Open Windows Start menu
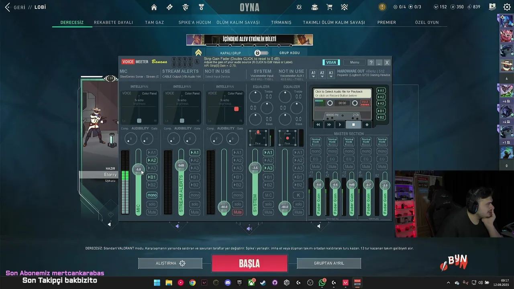The image size is (514, 289). tap(157, 283)
